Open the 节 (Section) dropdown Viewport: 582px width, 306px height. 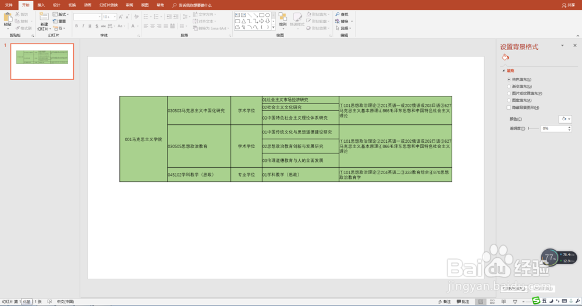point(59,28)
